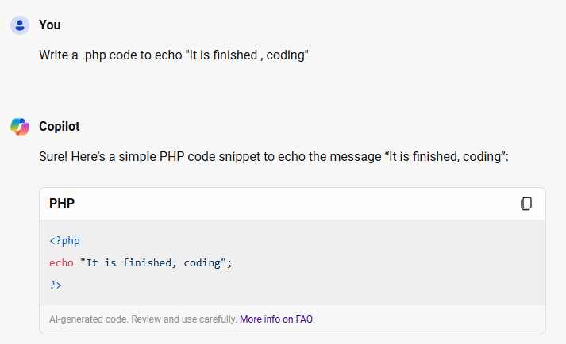Click the red echo keyword
The height and width of the screenshot is (344, 566).
61,262
